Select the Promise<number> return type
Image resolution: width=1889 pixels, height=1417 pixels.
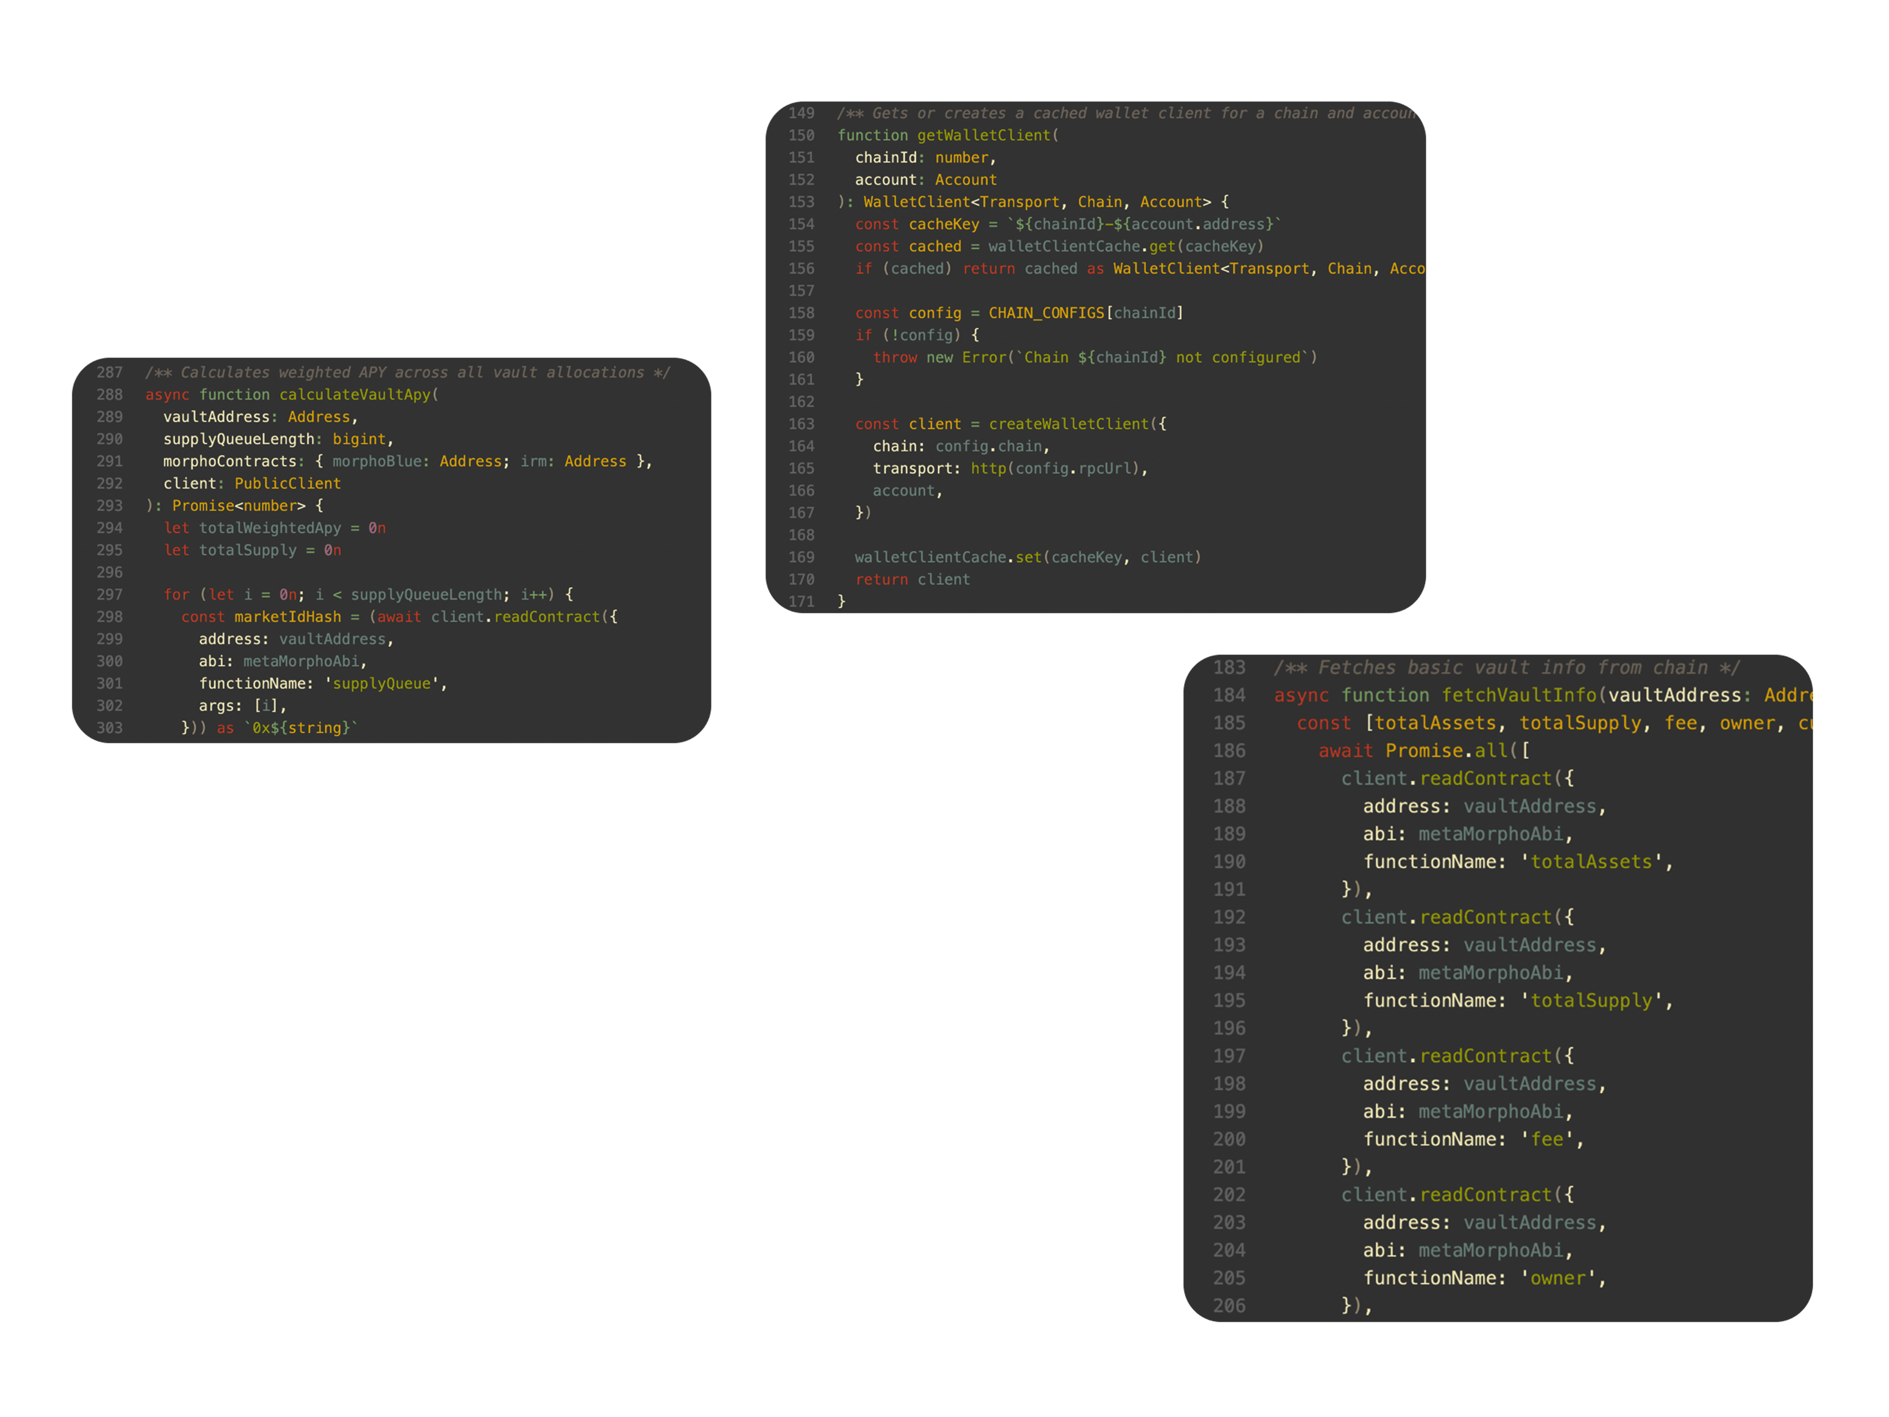tap(238, 506)
